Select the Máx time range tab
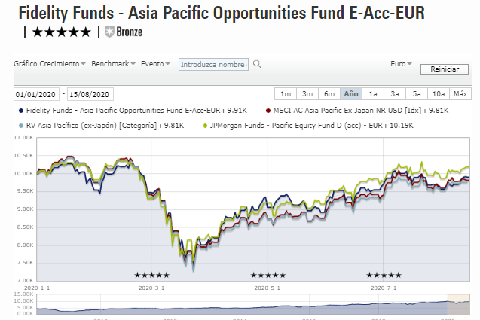Screen dimensions: 480x320 (x=460, y=94)
